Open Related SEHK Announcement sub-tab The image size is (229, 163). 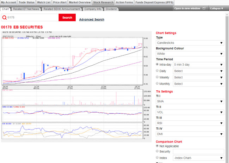[62, 9]
